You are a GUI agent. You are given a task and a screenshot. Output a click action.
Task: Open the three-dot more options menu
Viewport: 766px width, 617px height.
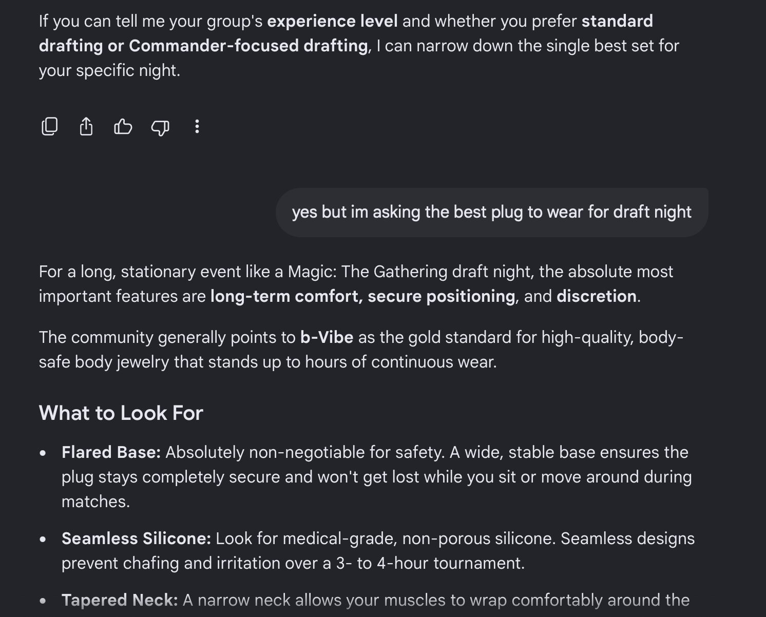(x=197, y=126)
